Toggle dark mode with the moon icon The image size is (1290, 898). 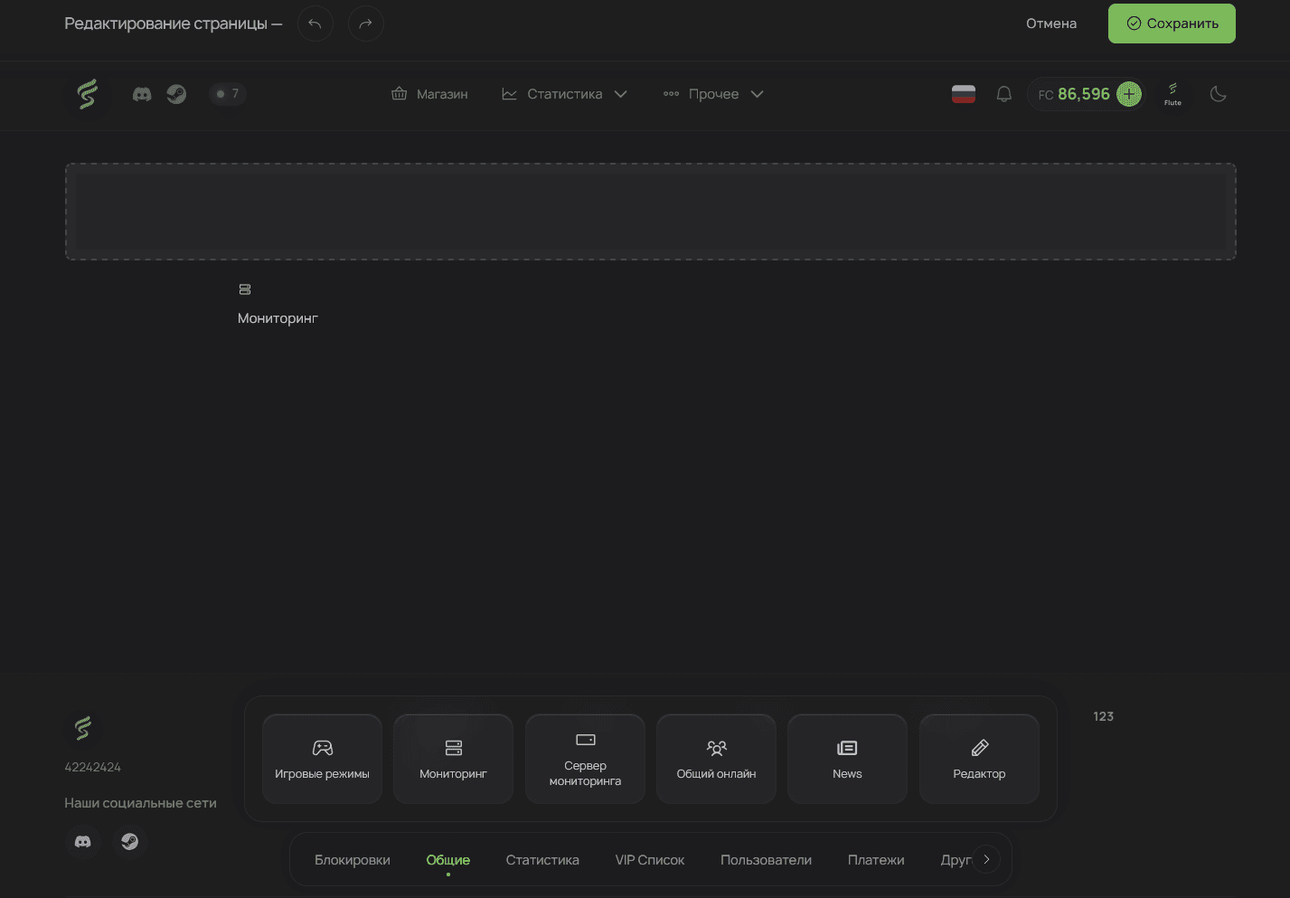[x=1218, y=93]
